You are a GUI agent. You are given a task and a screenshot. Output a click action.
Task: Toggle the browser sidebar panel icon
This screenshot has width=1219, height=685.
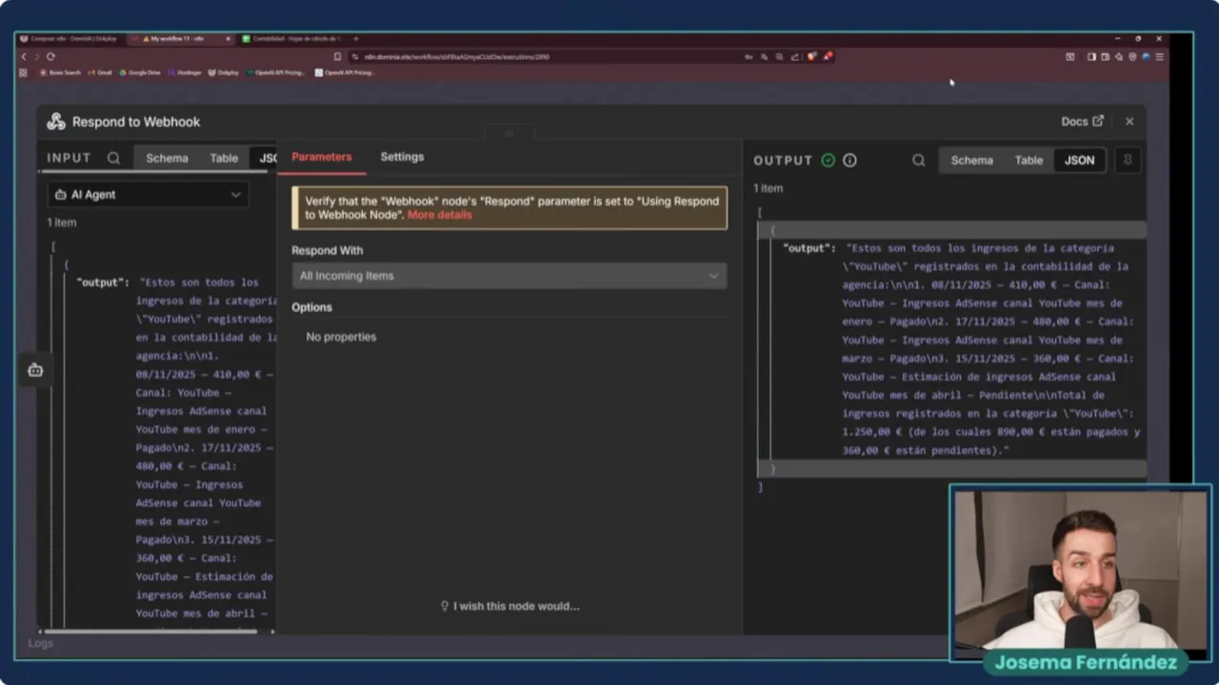(x=1091, y=57)
